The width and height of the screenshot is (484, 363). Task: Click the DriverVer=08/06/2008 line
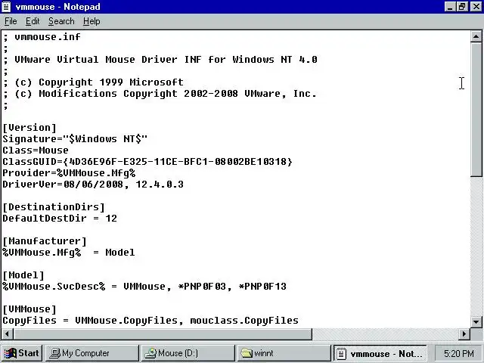click(93, 185)
